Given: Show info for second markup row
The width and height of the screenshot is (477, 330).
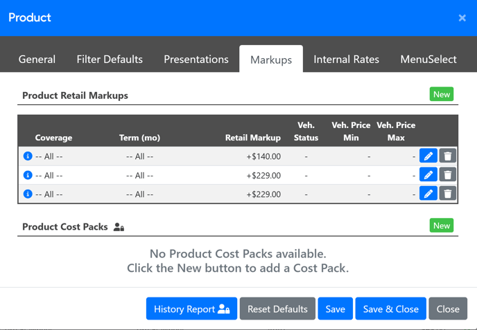Looking at the screenshot, I should click(x=28, y=175).
